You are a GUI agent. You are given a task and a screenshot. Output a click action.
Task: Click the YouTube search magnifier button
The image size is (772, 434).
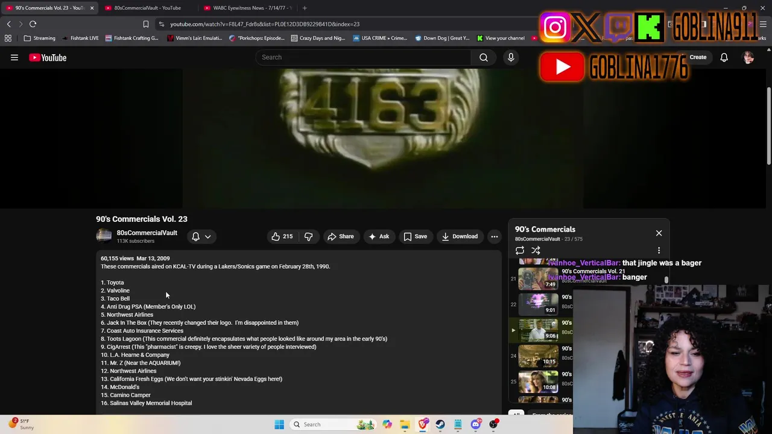coord(484,57)
